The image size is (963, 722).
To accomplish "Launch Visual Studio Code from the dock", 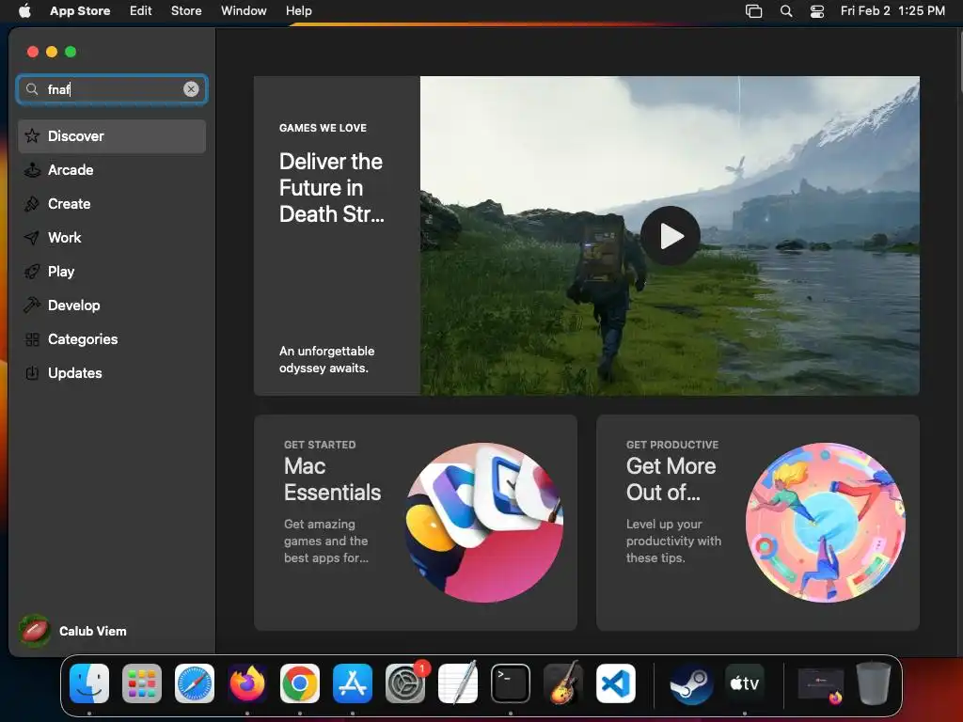I will click(615, 683).
